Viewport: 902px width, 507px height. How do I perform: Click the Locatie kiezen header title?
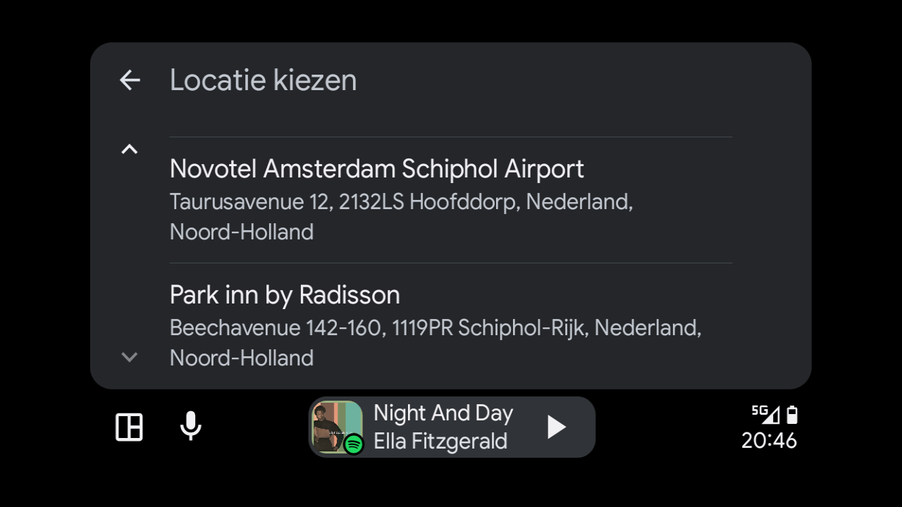(x=263, y=80)
